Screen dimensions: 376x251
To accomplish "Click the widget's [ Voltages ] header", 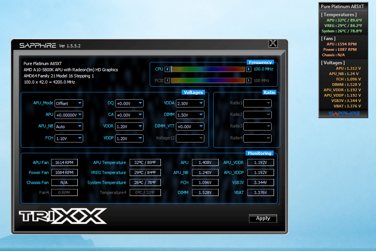I will pos(333,63).
